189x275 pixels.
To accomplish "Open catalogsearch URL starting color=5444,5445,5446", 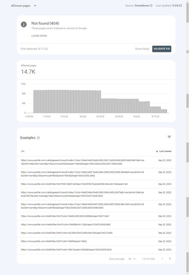I will tap(83, 162).
